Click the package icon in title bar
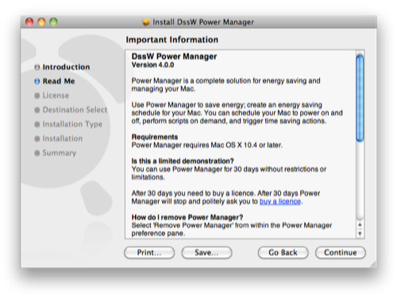This screenshot has height=300, width=397. click(x=146, y=22)
